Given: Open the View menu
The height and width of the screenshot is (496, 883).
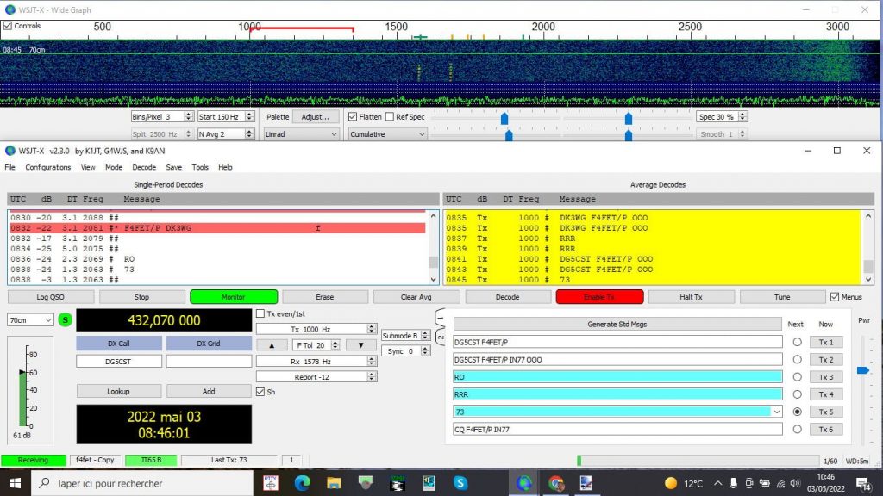Looking at the screenshot, I should (88, 167).
